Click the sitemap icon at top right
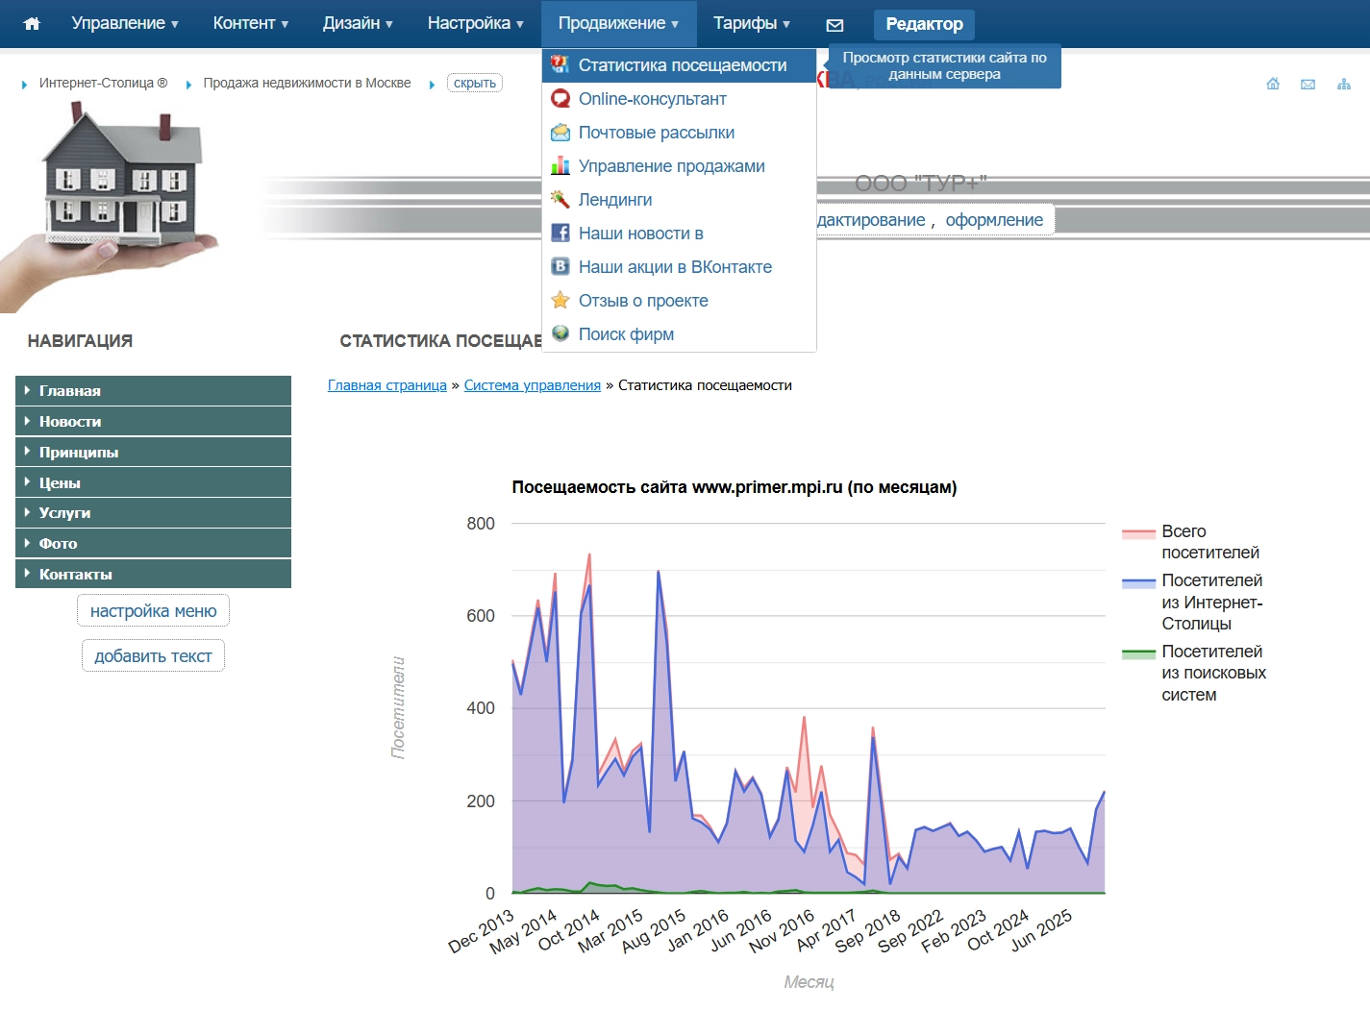The width and height of the screenshot is (1370, 1010). [1343, 85]
